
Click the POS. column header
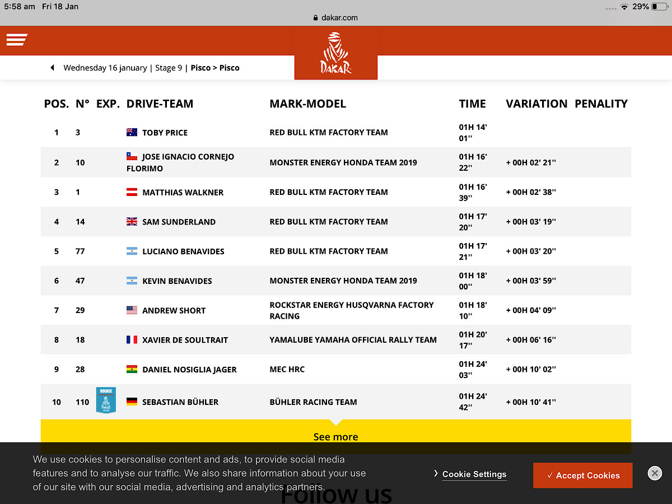tap(57, 104)
